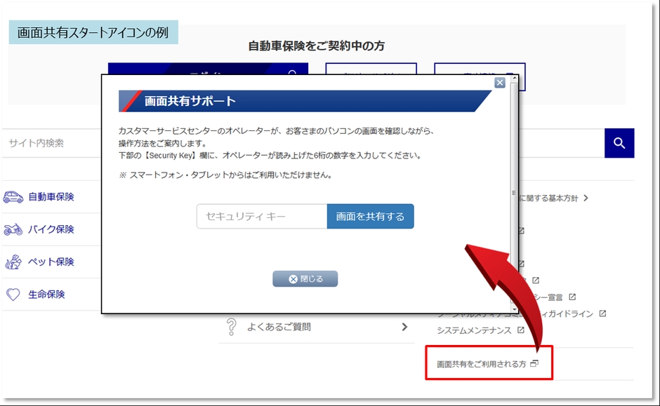
Task: Click the heart icon beside 生命保険
Action: click(x=13, y=295)
